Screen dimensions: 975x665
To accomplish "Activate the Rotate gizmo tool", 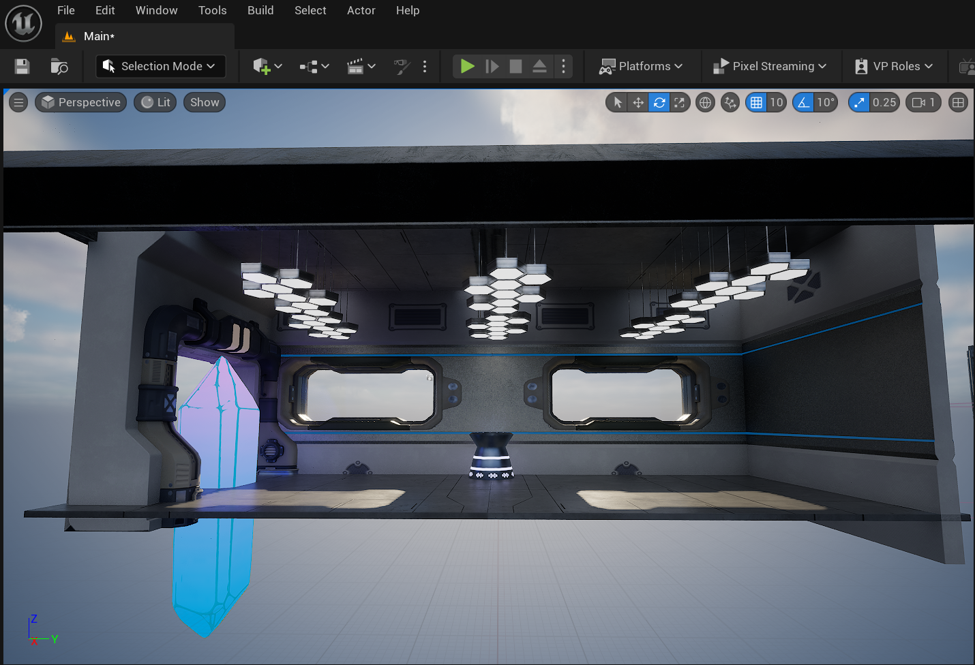I will click(x=659, y=102).
